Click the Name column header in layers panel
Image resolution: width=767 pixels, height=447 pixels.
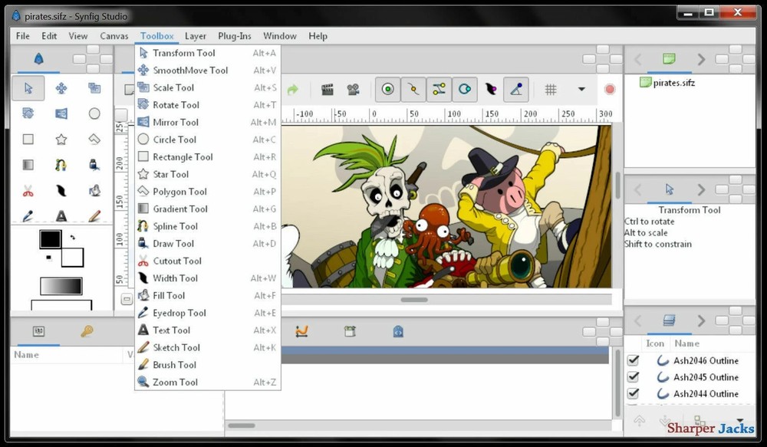pyautogui.click(x=686, y=343)
